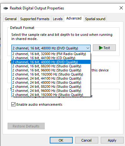Select 16 bit, 44100 Hz CD Quality
Screen dimensions: 125x146
[51, 58]
